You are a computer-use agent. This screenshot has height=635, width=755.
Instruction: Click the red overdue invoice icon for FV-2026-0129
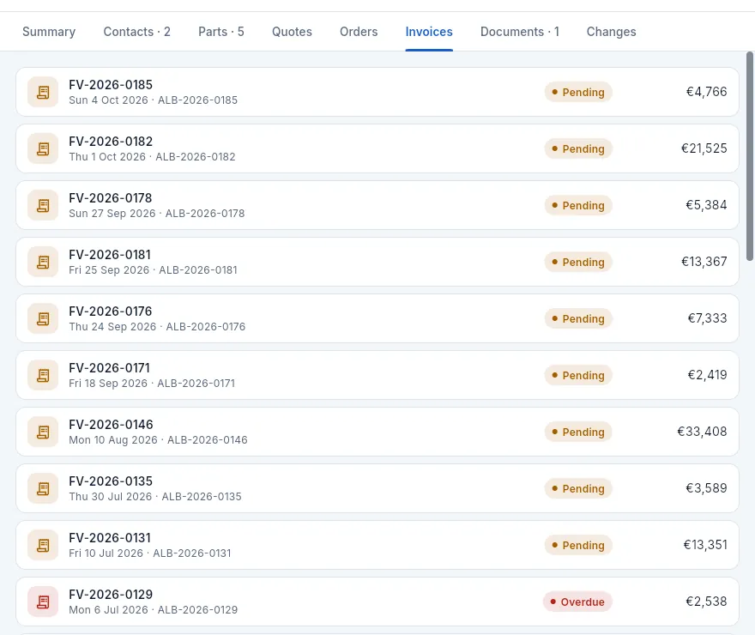point(43,602)
